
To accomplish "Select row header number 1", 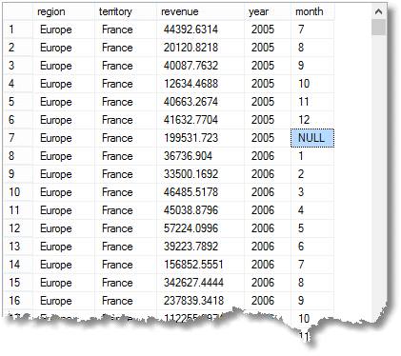I will click(18, 30).
